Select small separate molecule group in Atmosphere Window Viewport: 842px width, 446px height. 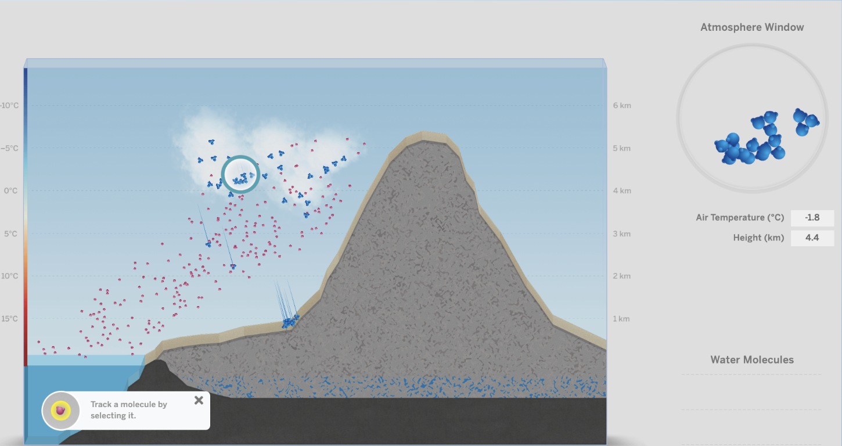pyautogui.click(x=805, y=121)
